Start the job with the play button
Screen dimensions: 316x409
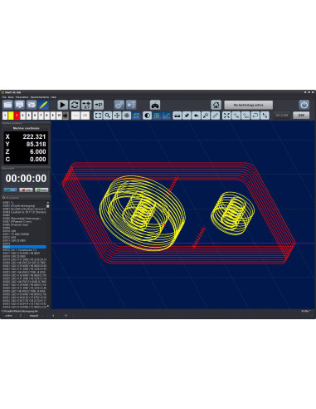pyautogui.click(x=63, y=105)
